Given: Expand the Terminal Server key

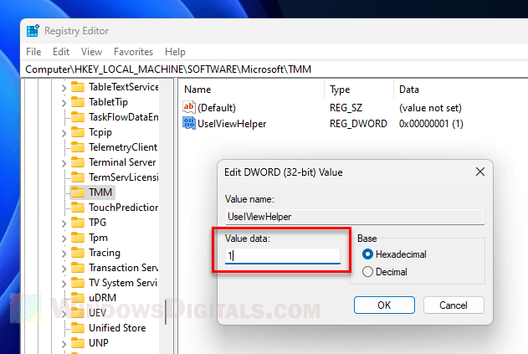Looking at the screenshot, I should [64, 163].
